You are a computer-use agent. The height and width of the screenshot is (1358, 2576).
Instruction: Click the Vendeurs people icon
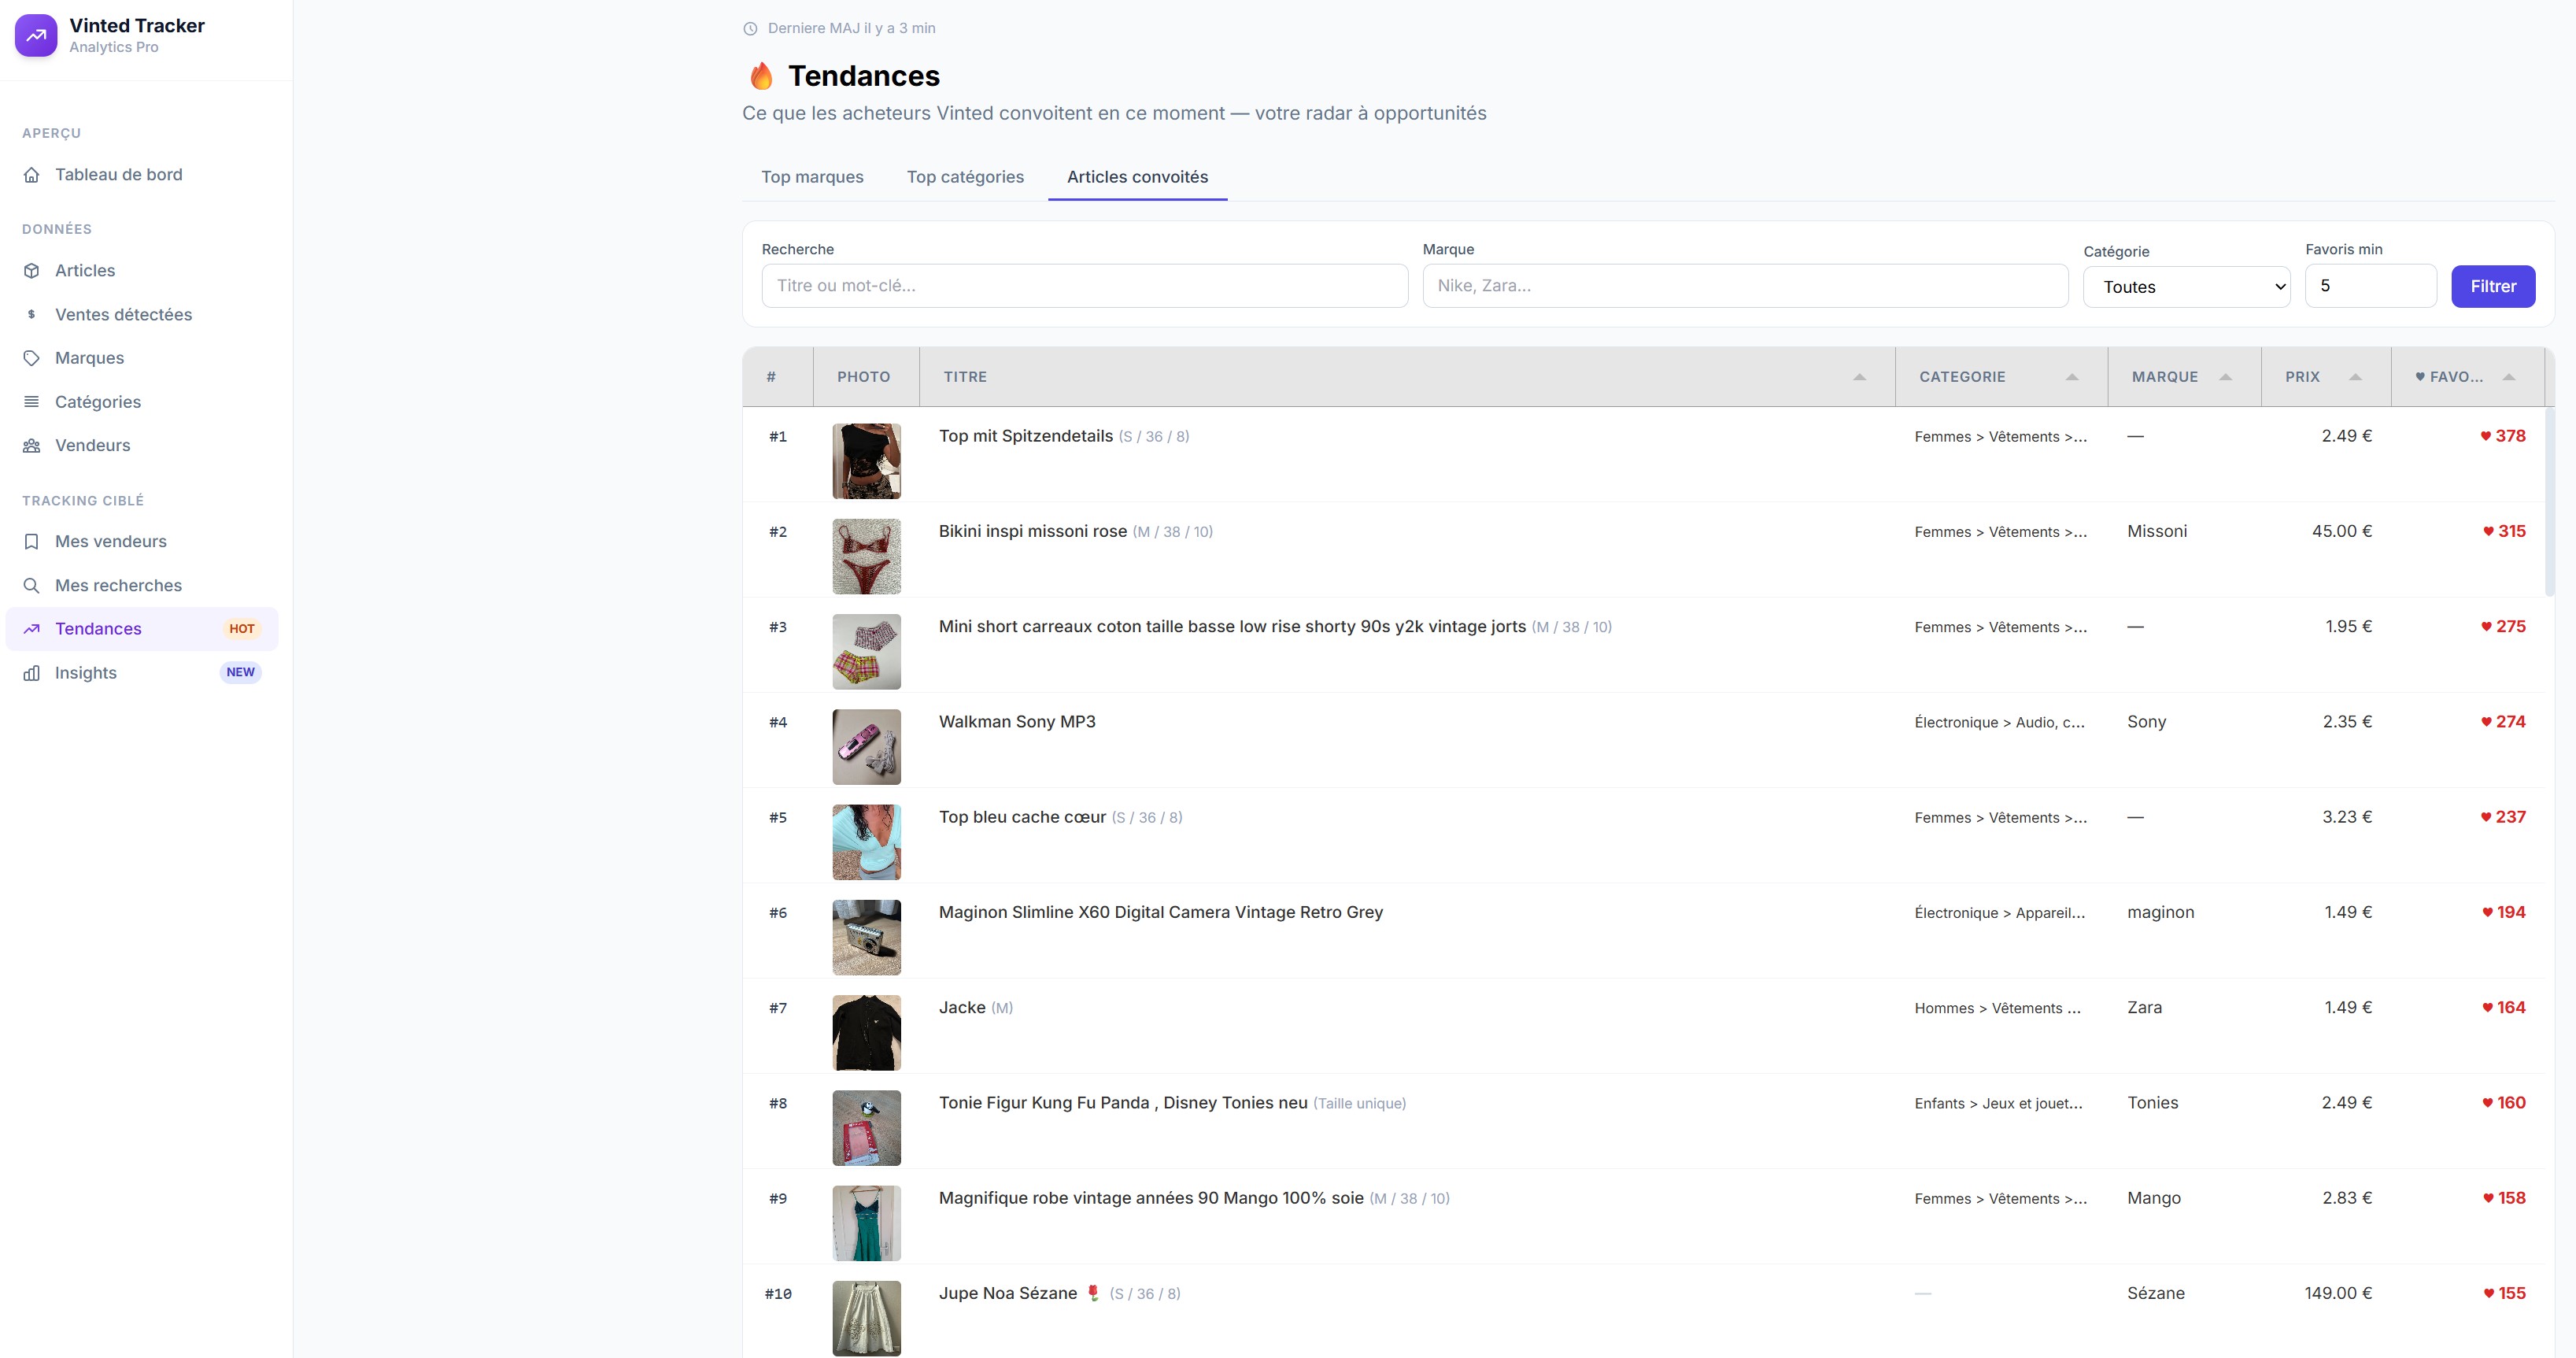(32, 445)
